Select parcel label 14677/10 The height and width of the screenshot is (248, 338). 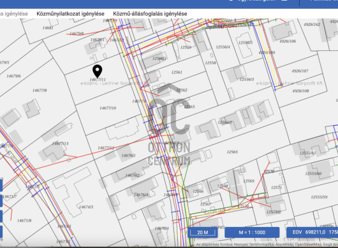(x=108, y=108)
